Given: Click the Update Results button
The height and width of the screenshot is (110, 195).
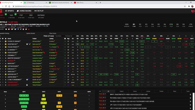Looking at the screenshot, I should 30,33.
